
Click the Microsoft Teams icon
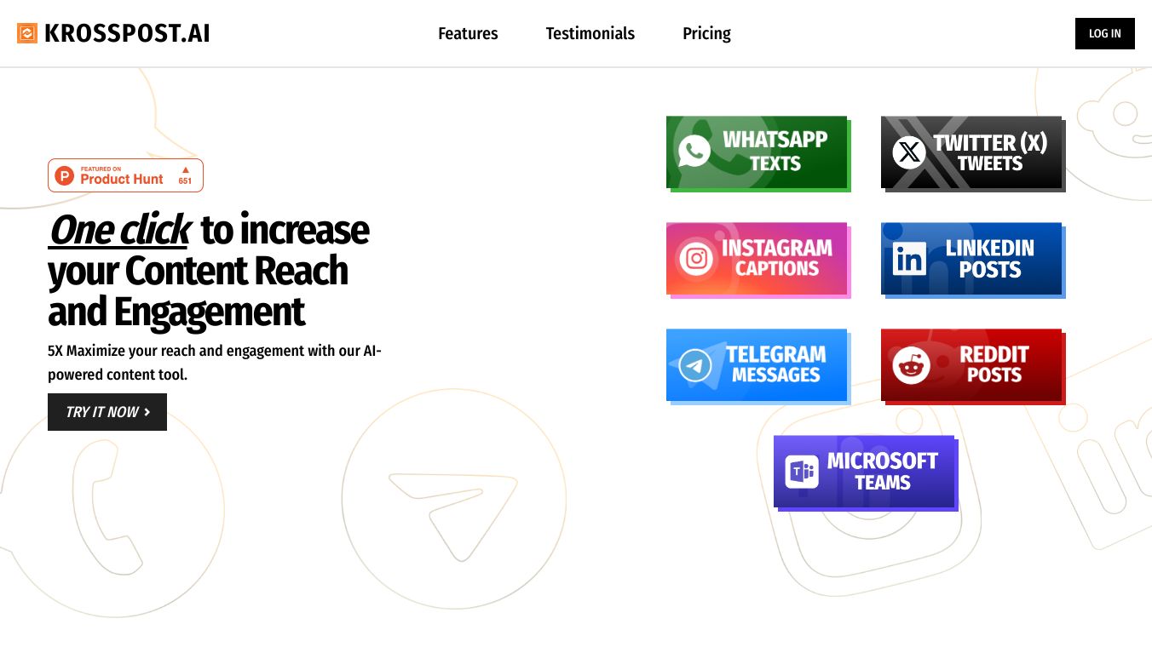coord(802,472)
